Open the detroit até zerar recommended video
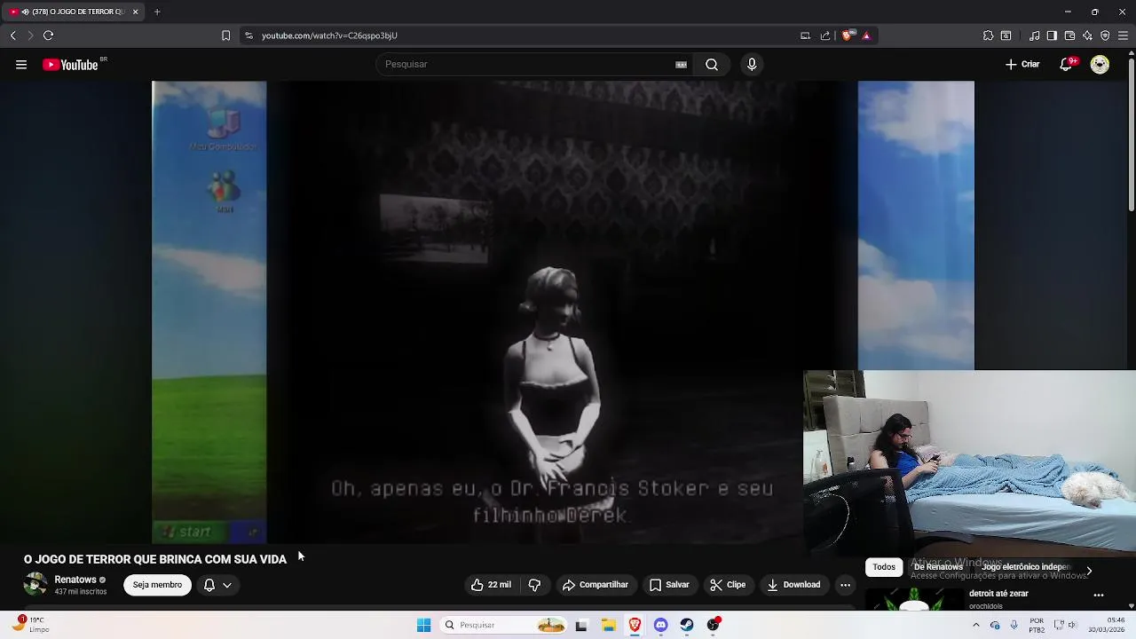Viewport: 1136px width, 639px height. pyautogui.click(x=998, y=594)
